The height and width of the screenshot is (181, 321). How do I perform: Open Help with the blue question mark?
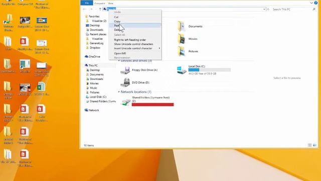click(316, 3)
